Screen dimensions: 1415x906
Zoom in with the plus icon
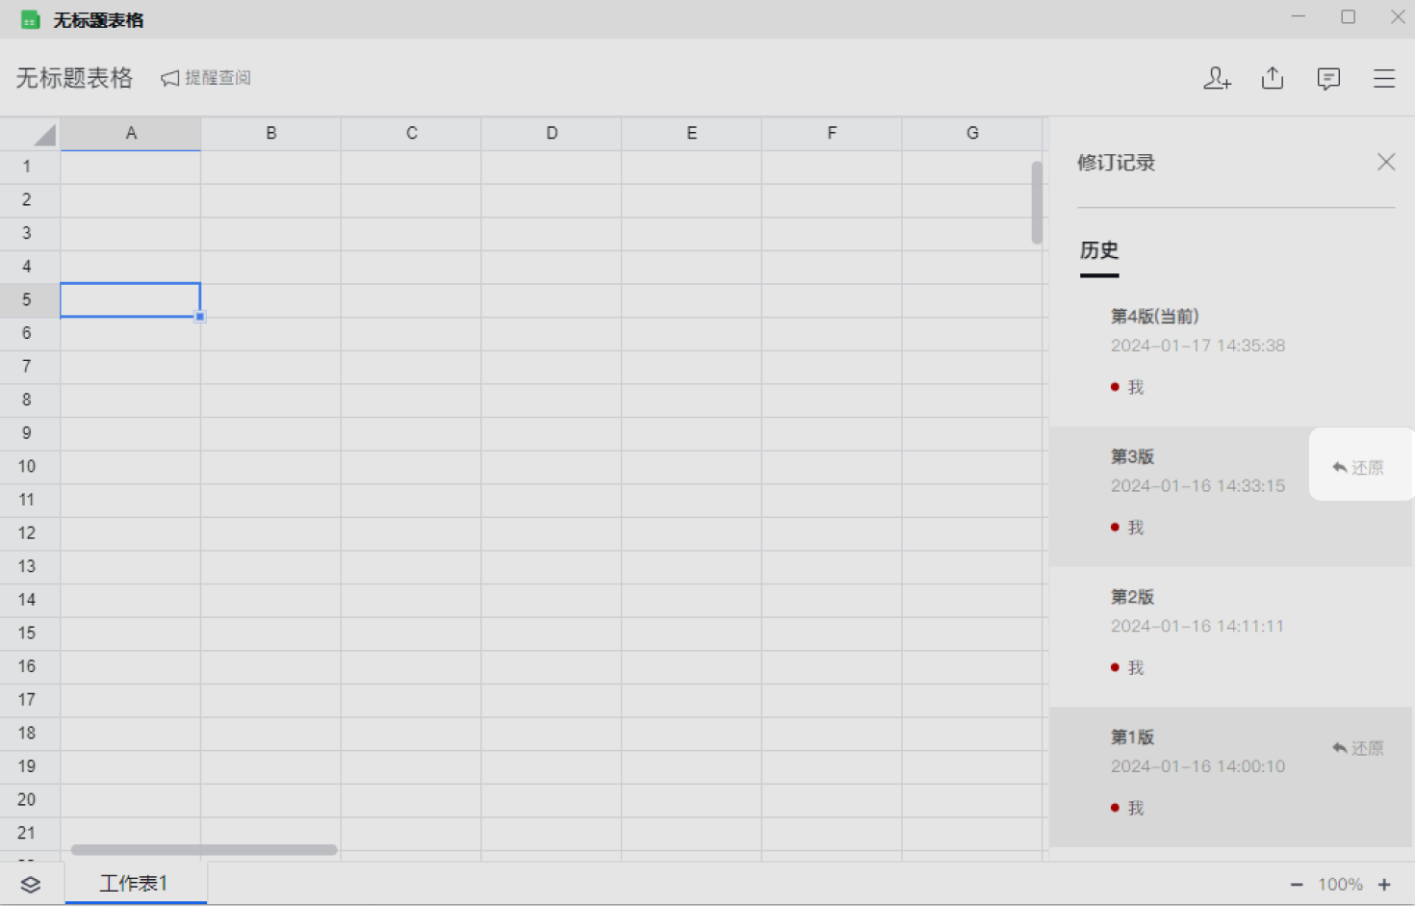tap(1384, 885)
